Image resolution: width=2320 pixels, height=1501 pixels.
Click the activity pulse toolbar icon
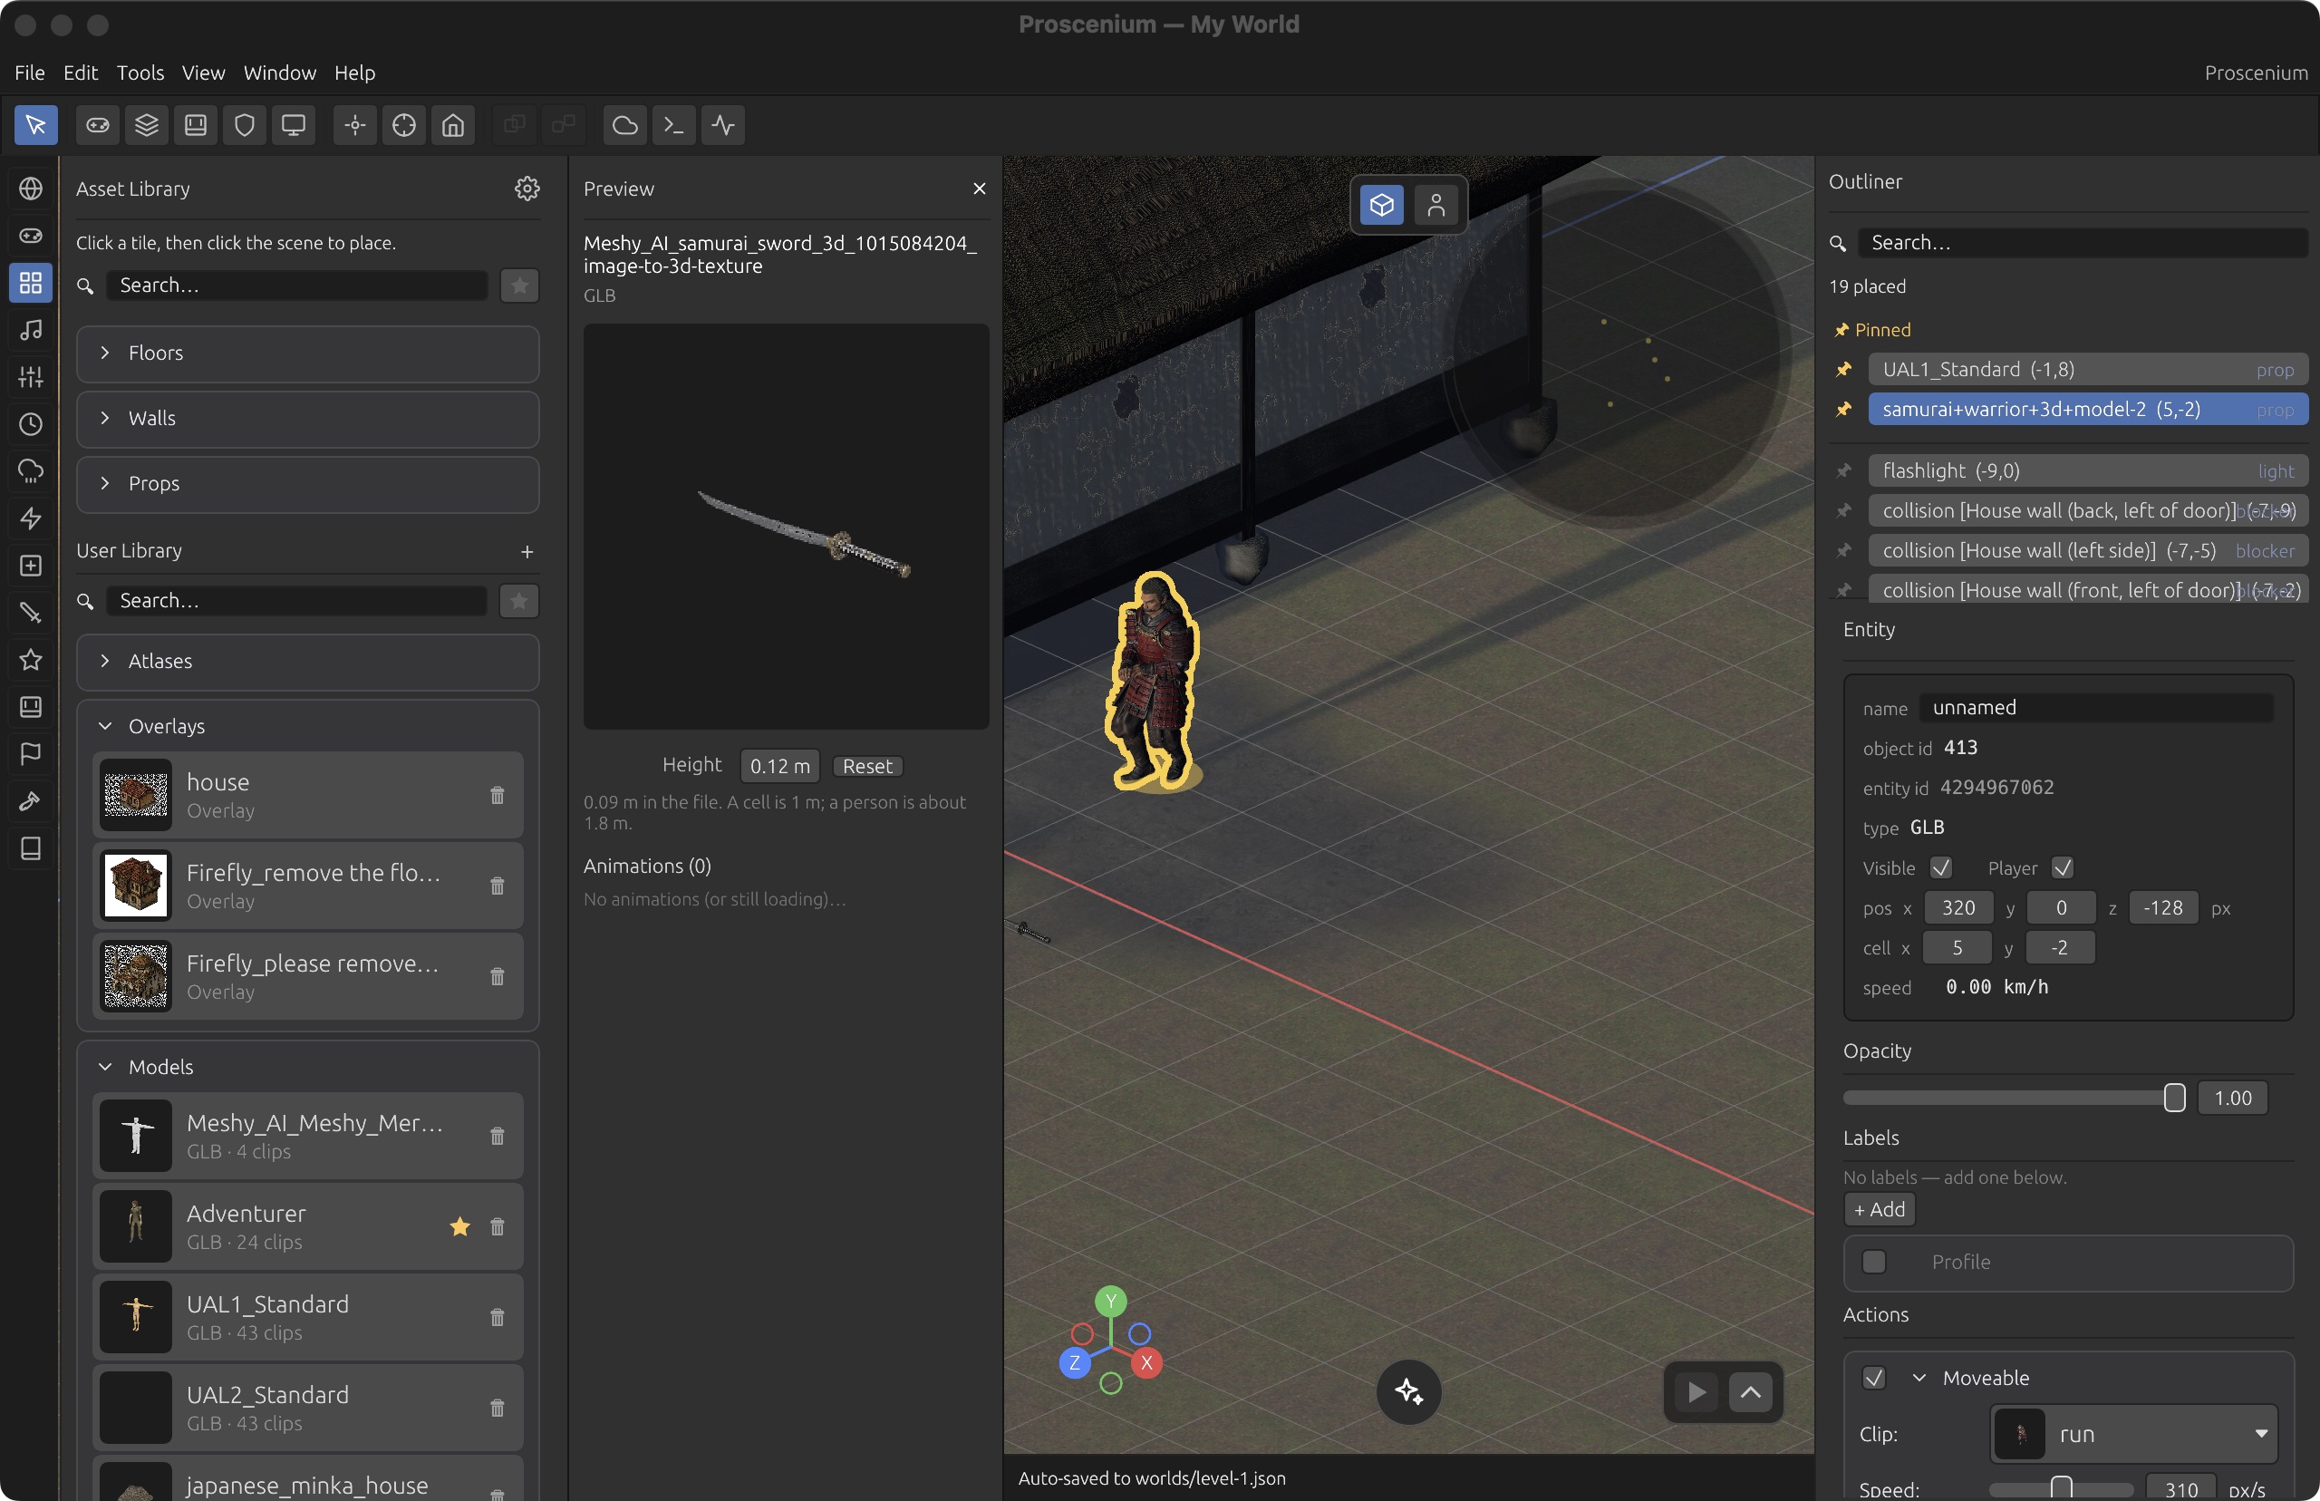tap(723, 125)
